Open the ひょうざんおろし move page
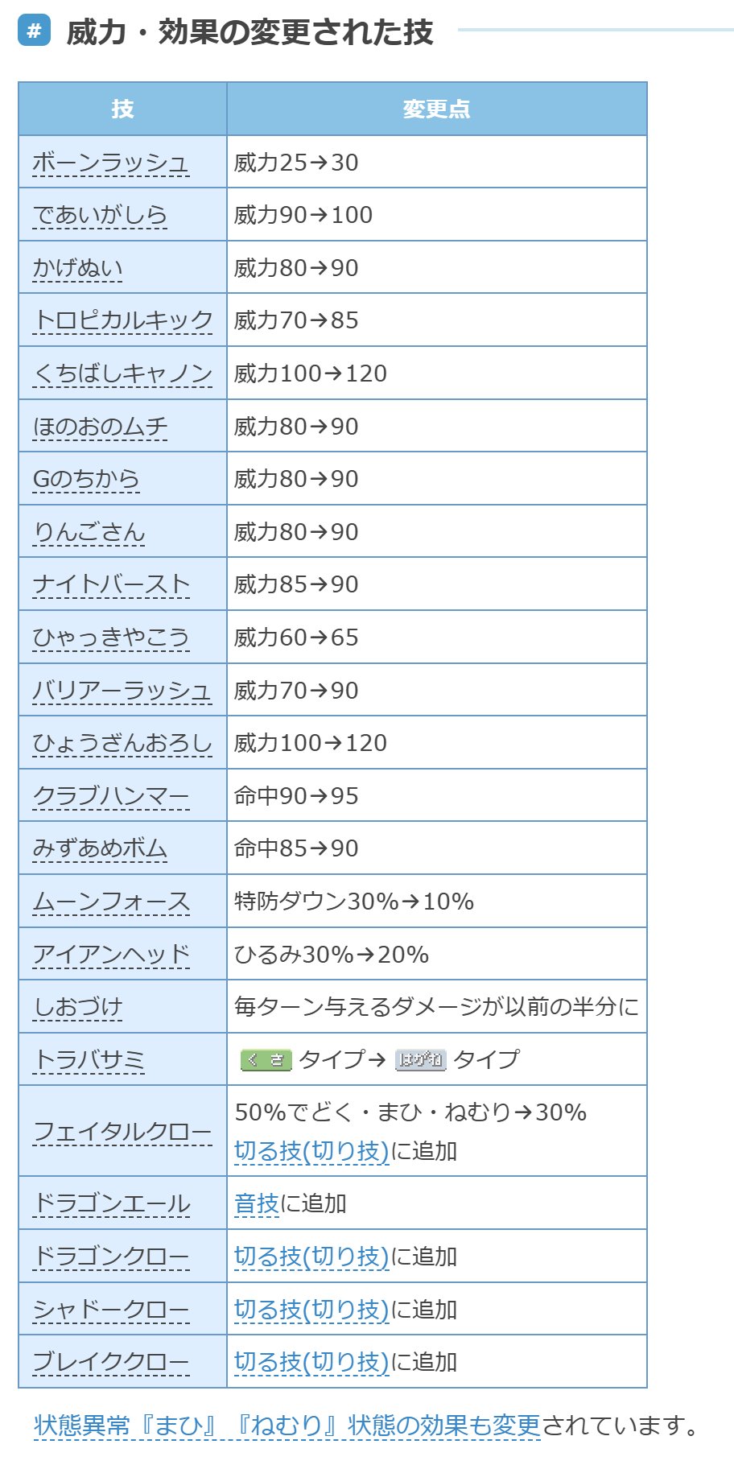 click(122, 743)
